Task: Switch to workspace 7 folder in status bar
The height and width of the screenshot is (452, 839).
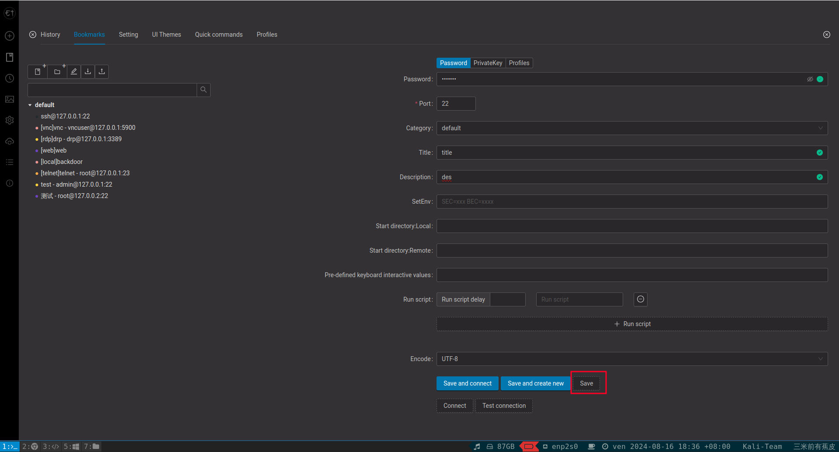Action: pos(92,446)
